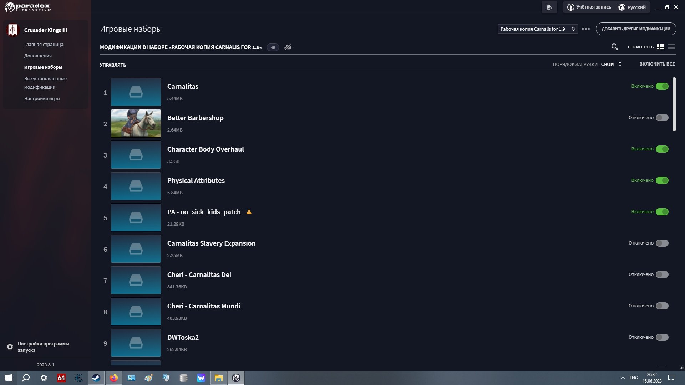Open Настройки игры
This screenshot has width=685, height=385.
(x=42, y=98)
